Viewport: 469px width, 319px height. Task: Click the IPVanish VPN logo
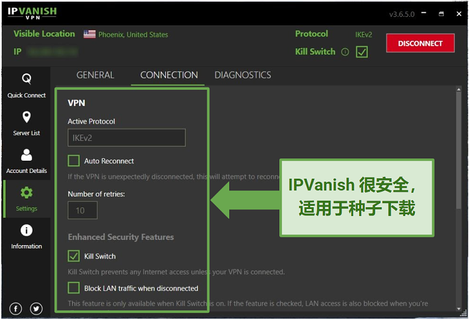pos(32,13)
